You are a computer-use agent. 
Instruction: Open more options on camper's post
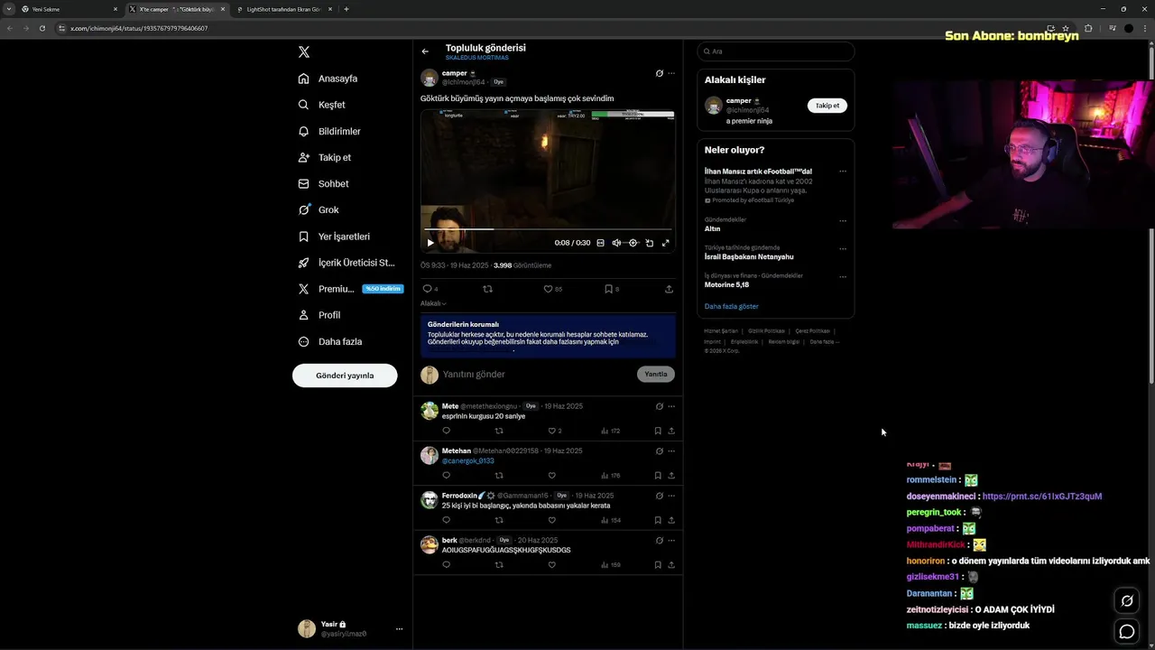[x=671, y=73]
